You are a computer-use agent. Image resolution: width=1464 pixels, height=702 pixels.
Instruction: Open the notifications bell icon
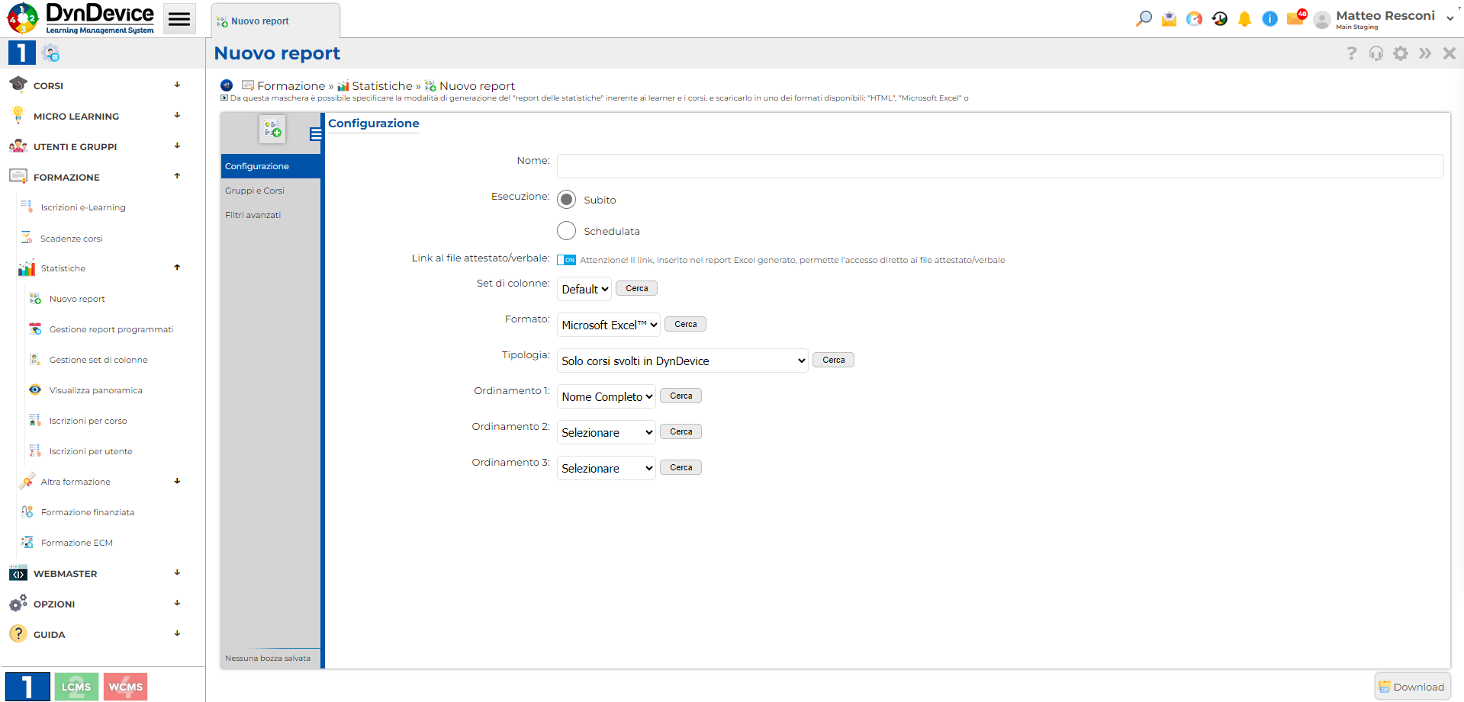point(1244,18)
